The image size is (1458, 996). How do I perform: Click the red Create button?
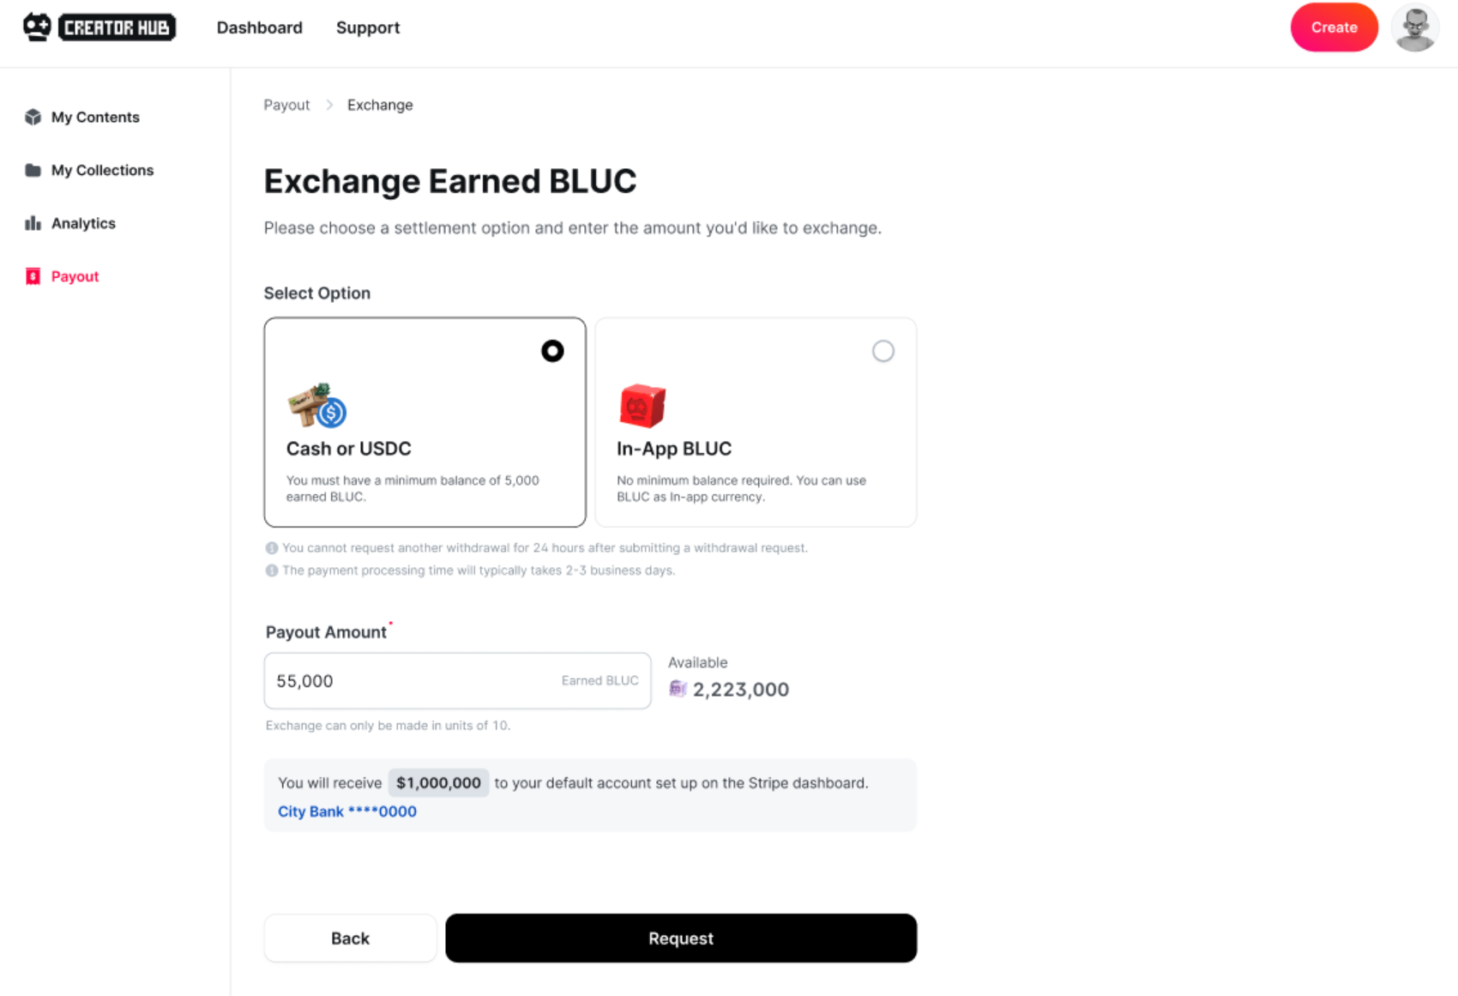1334,27
